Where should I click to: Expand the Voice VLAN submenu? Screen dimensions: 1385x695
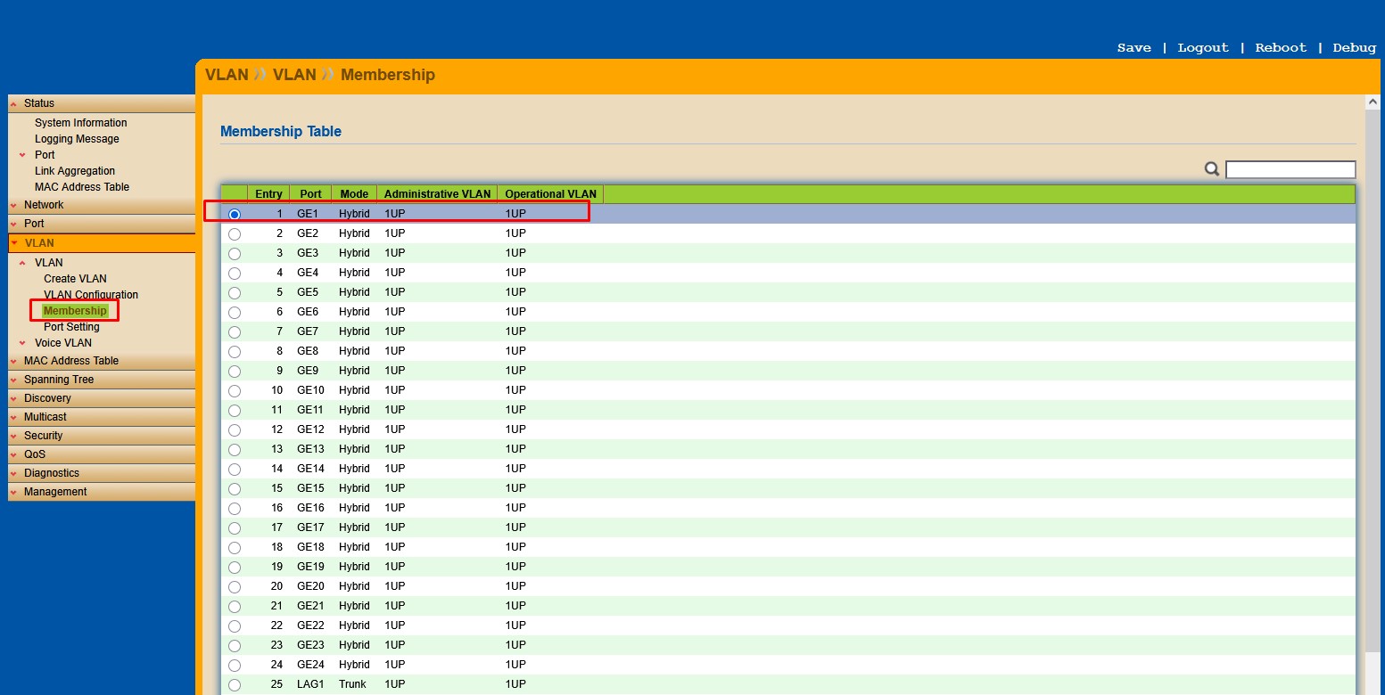63,343
